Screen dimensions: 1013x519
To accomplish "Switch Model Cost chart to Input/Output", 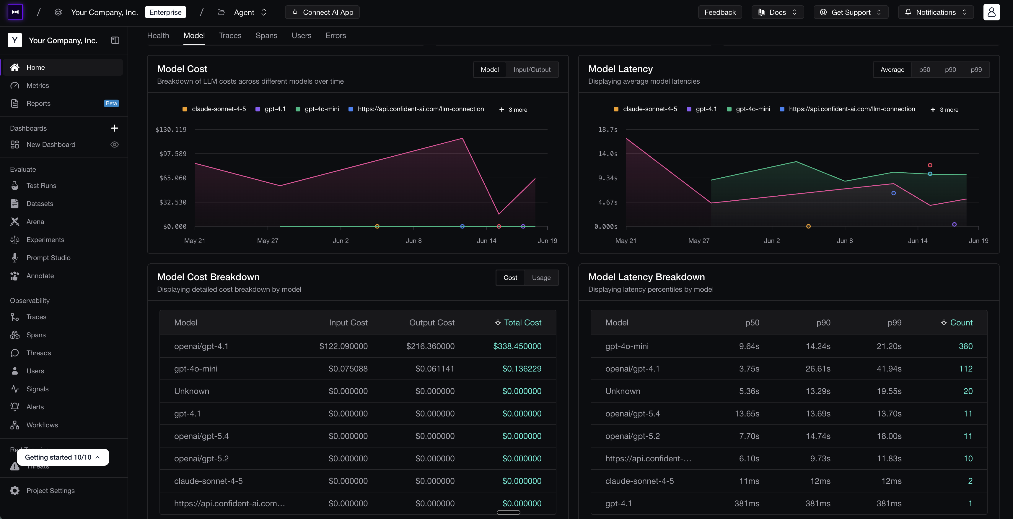I will click(x=532, y=70).
